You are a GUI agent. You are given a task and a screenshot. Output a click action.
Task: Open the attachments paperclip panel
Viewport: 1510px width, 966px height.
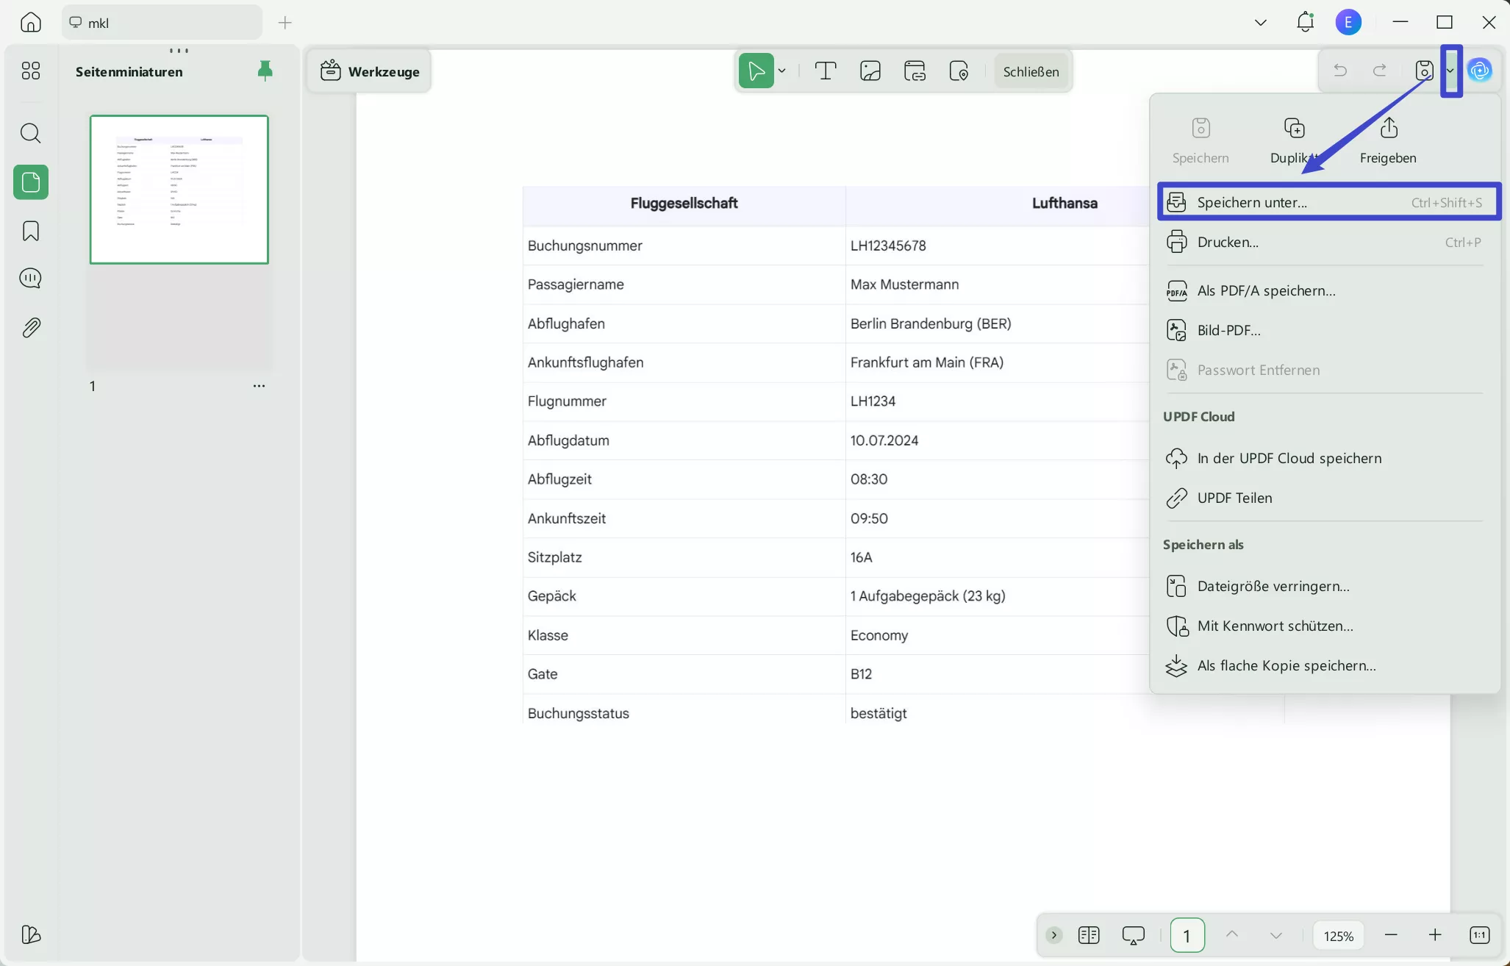click(31, 327)
